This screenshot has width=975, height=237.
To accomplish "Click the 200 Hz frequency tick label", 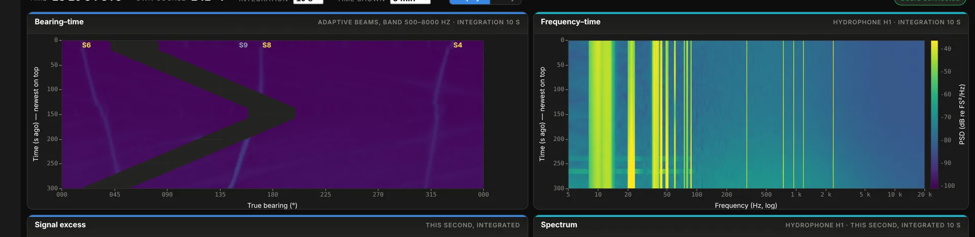I will point(727,194).
